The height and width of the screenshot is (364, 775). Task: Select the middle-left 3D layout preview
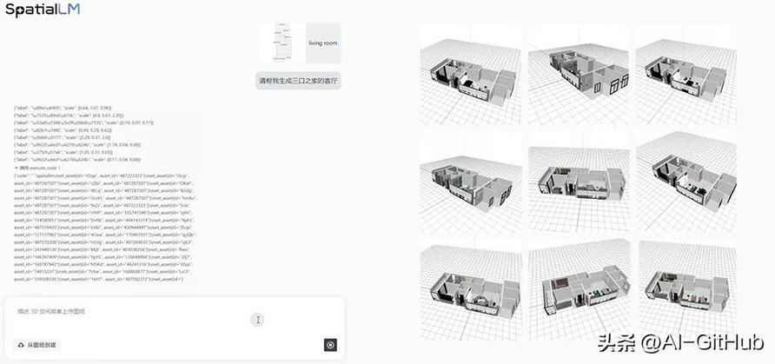(x=471, y=182)
